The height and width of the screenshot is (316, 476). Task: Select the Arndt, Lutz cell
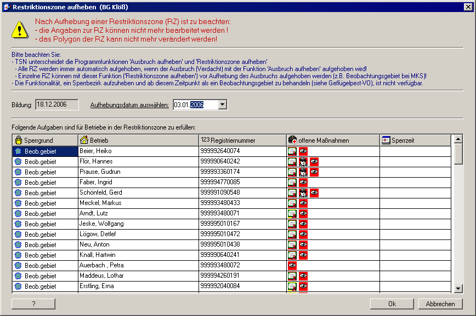click(138, 213)
